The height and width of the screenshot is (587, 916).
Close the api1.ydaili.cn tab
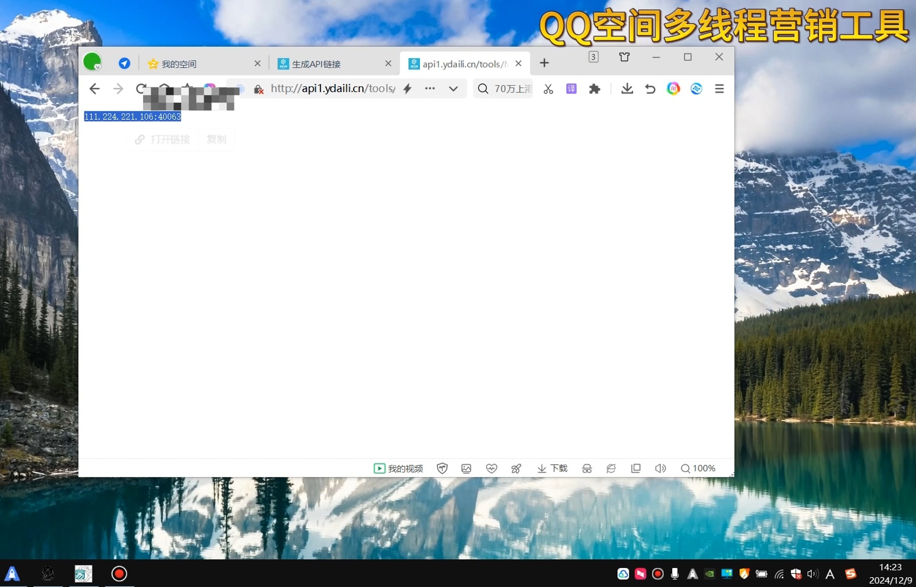tap(518, 64)
